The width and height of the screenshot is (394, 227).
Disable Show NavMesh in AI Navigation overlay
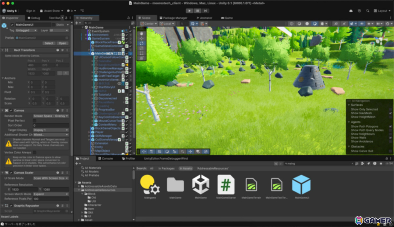click(390, 113)
